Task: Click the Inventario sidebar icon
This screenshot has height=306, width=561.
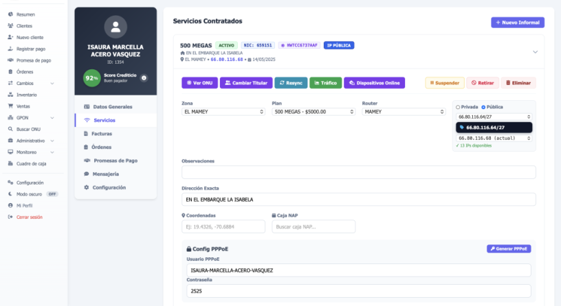Action: [10, 95]
